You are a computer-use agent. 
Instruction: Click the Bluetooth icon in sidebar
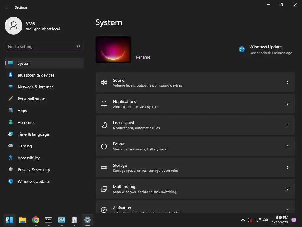[11, 75]
